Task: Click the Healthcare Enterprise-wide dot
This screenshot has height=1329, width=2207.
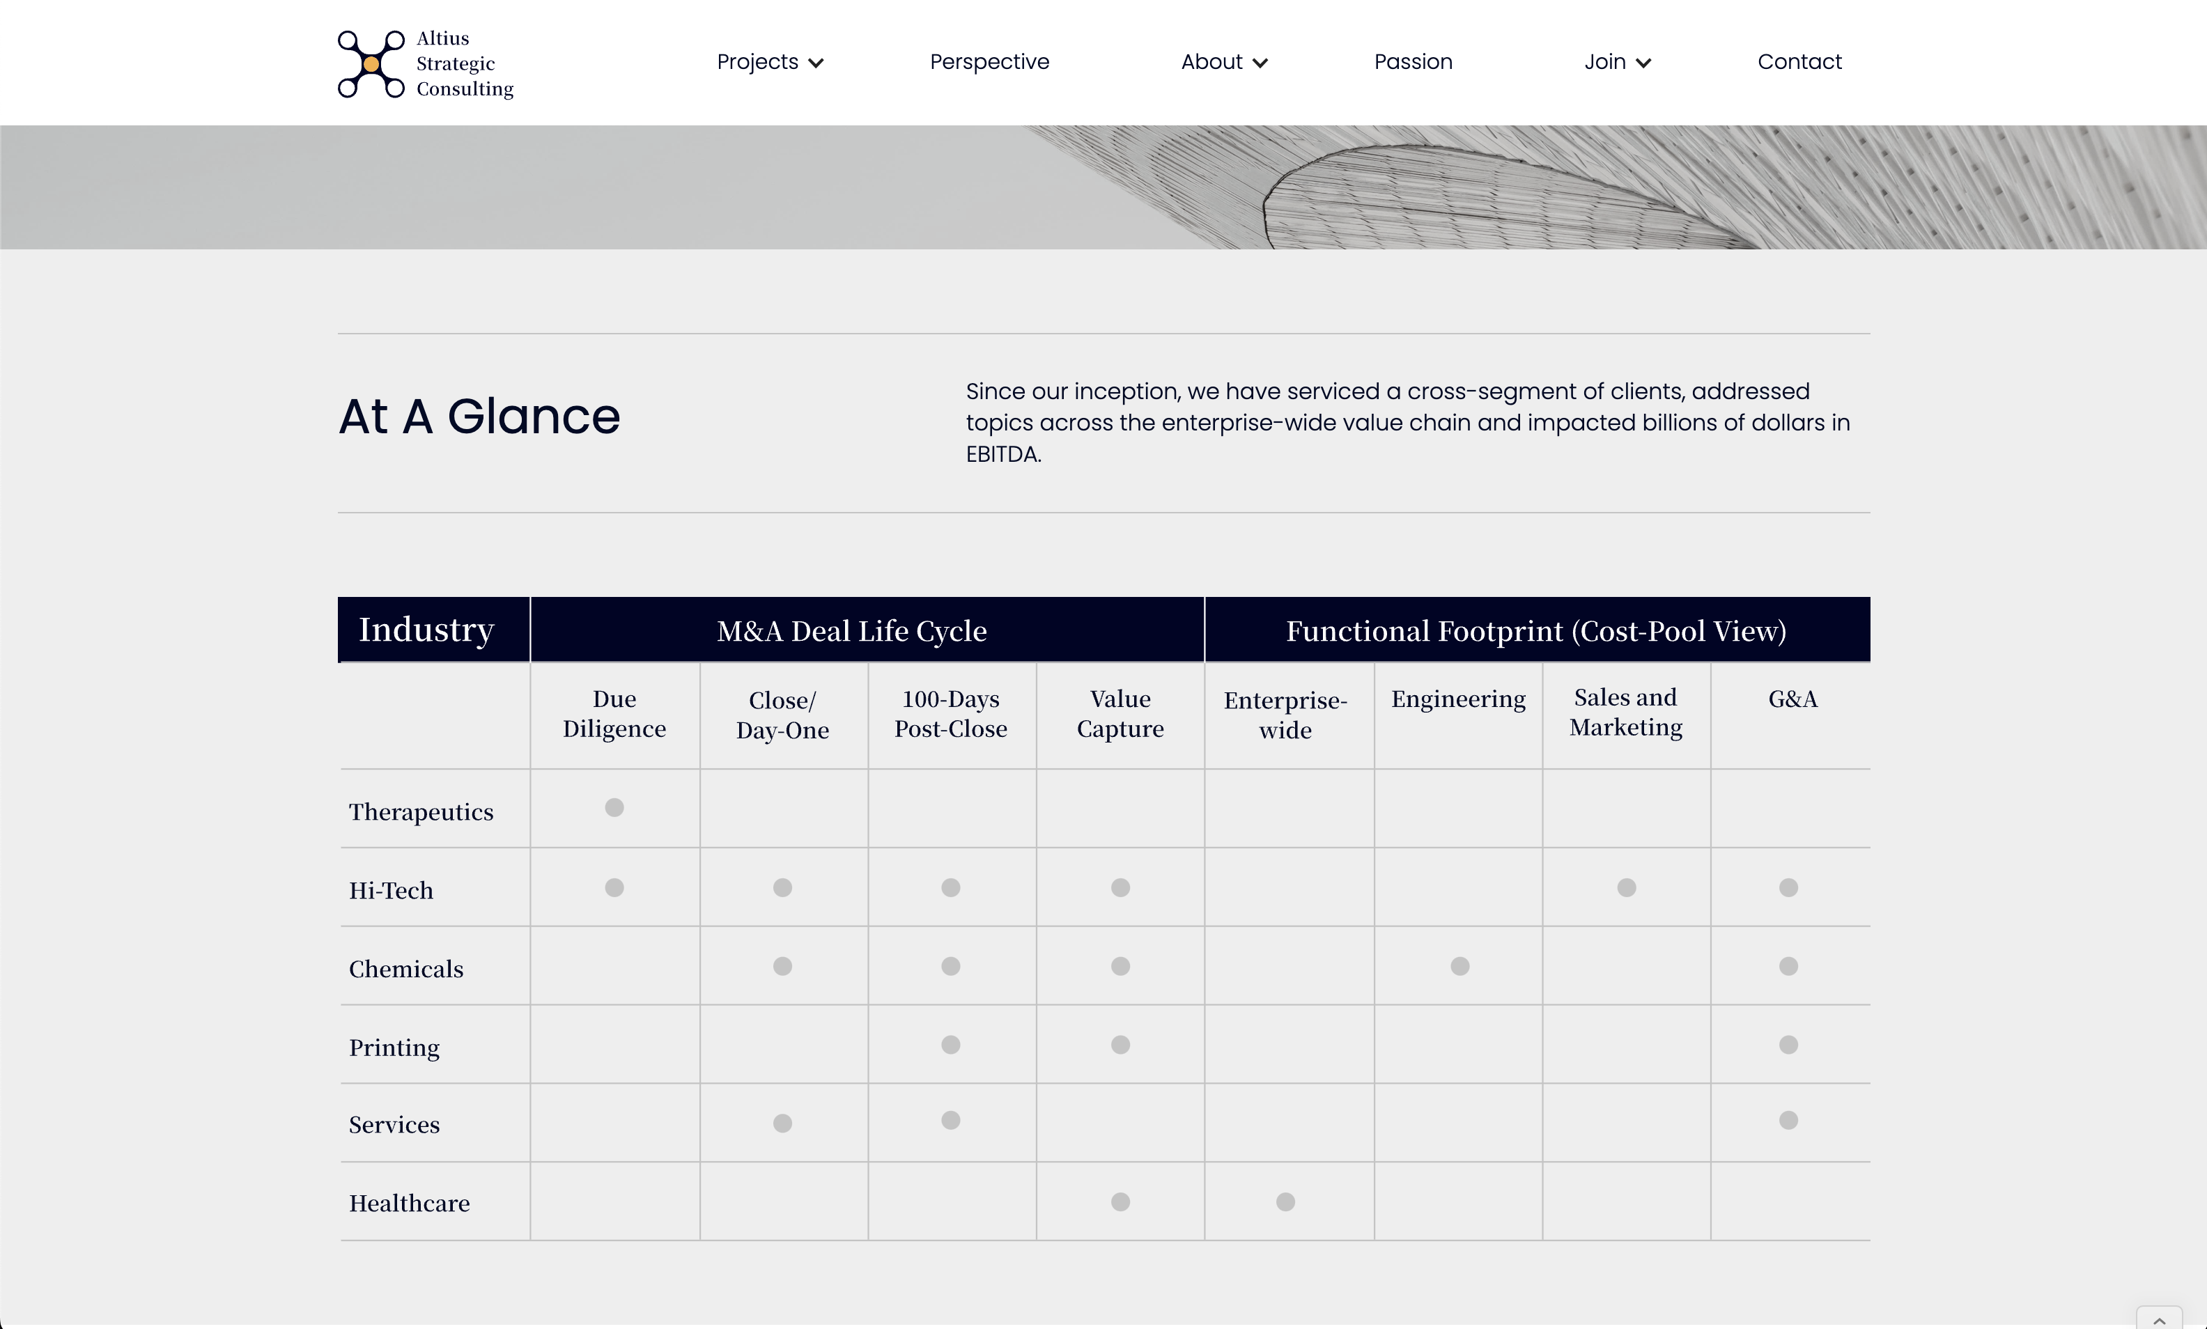Action: click(x=1285, y=1202)
